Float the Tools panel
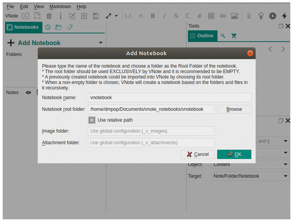This screenshot has width=293, height=222. (281, 26)
